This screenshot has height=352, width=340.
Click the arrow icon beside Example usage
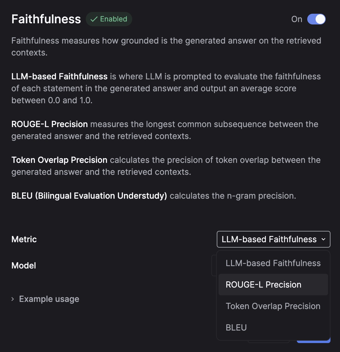(13, 299)
